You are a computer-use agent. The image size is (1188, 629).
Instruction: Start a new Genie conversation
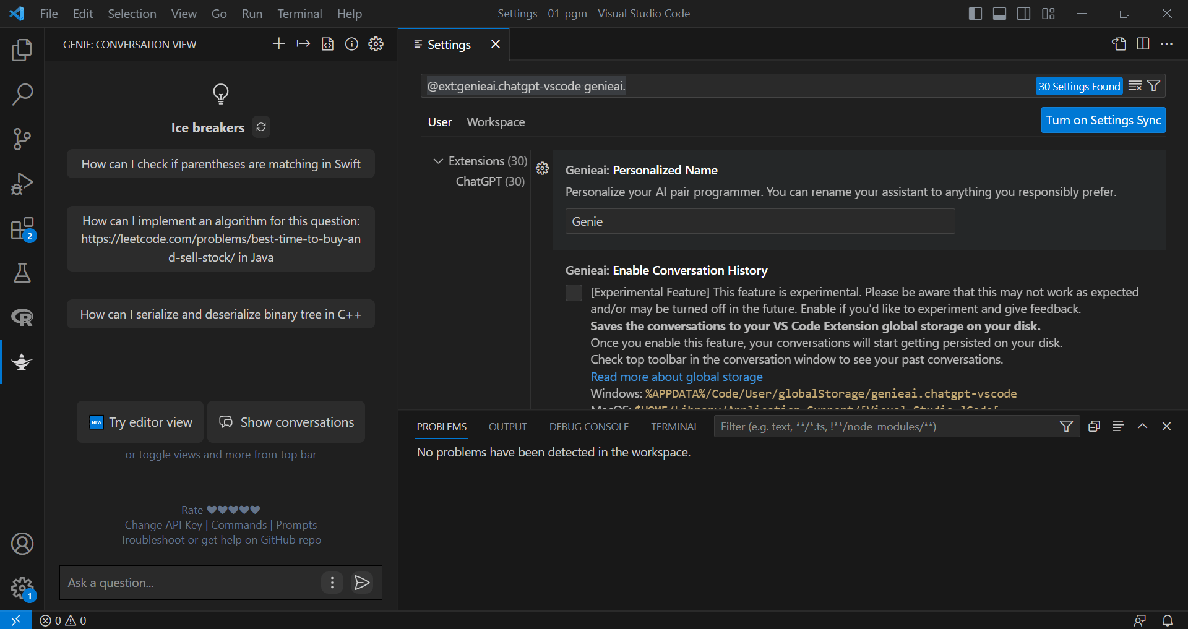pyautogui.click(x=278, y=44)
